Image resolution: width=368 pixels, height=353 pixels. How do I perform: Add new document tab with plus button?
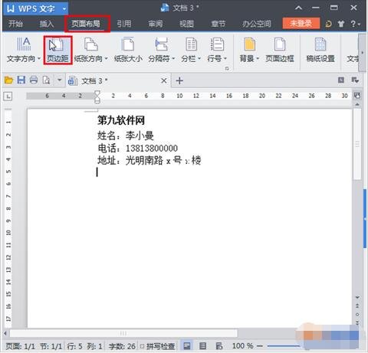tap(179, 80)
